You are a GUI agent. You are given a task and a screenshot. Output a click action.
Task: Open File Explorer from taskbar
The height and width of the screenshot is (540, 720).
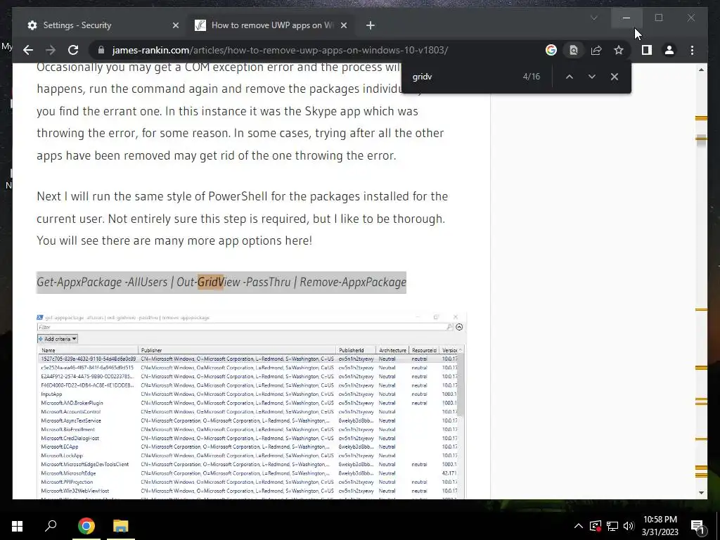121,526
